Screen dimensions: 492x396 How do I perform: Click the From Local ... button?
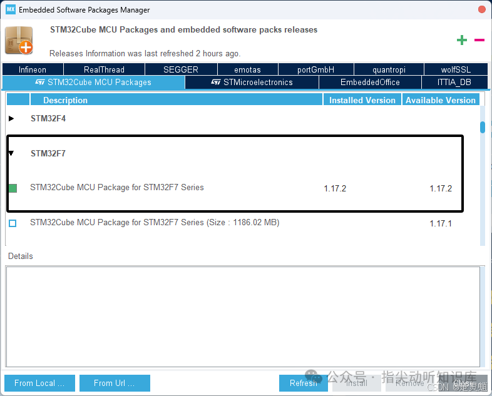[39, 383]
